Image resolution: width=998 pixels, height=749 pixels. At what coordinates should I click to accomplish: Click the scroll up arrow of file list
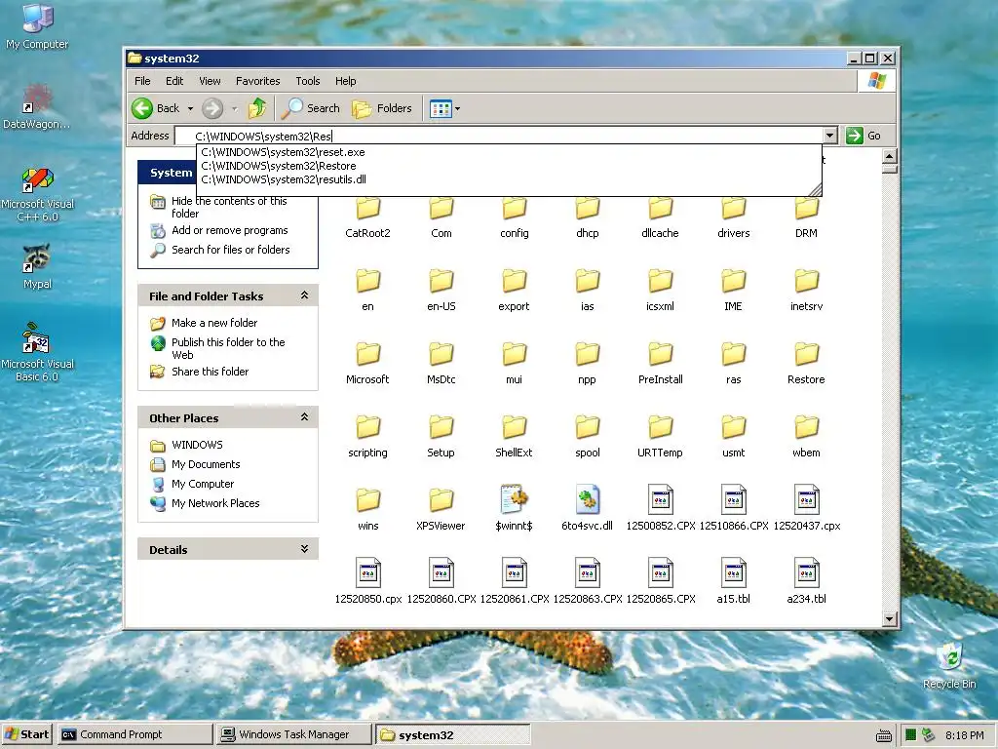(x=890, y=156)
